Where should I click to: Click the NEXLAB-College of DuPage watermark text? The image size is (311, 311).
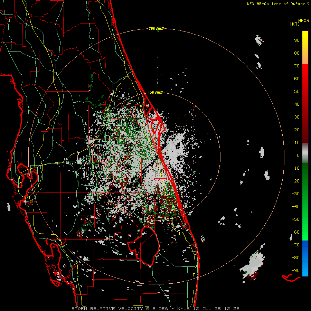pyautogui.click(x=278, y=4)
